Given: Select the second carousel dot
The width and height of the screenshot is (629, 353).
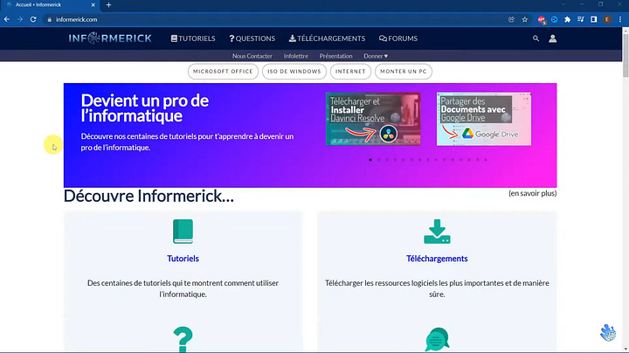Looking at the screenshot, I should (378, 160).
